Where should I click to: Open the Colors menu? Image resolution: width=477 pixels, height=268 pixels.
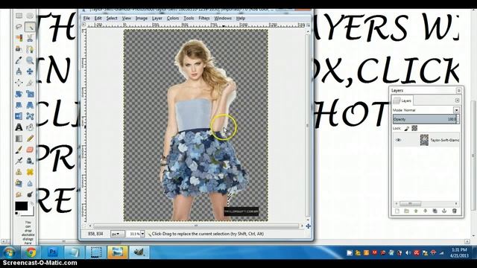(x=173, y=18)
